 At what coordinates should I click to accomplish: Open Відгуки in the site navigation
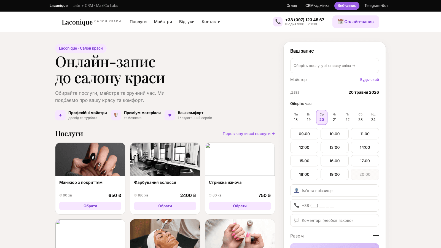pyautogui.click(x=187, y=22)
